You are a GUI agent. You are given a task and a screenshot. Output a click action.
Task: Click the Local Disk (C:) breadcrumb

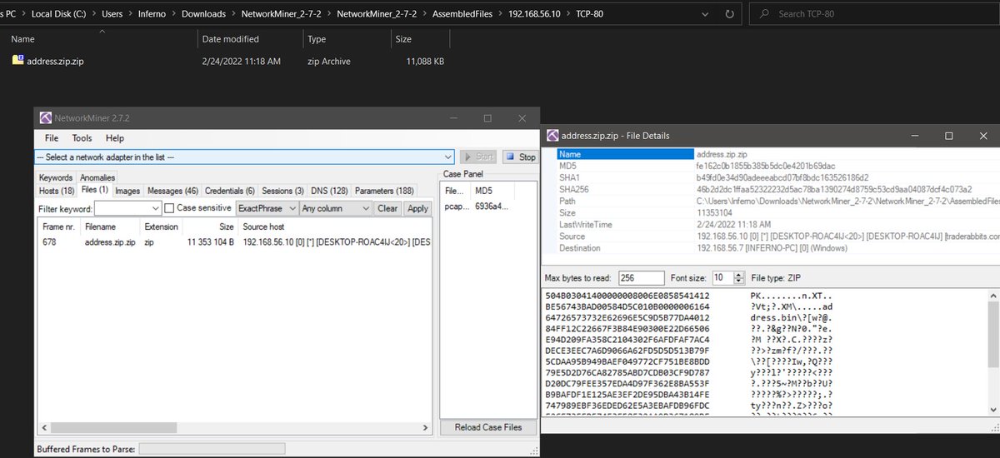point(59,14)
